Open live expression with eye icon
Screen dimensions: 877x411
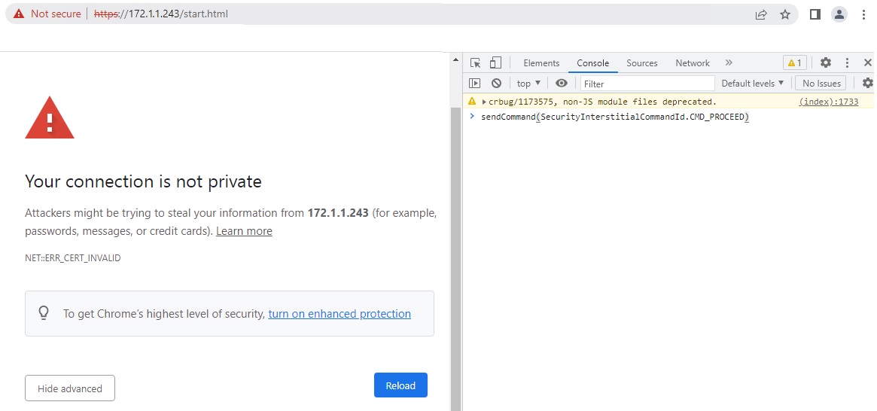561,84
